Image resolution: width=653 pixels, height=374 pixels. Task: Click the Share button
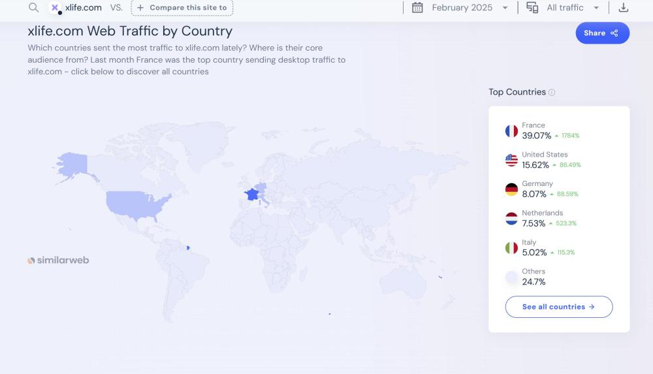pos(602,33)
